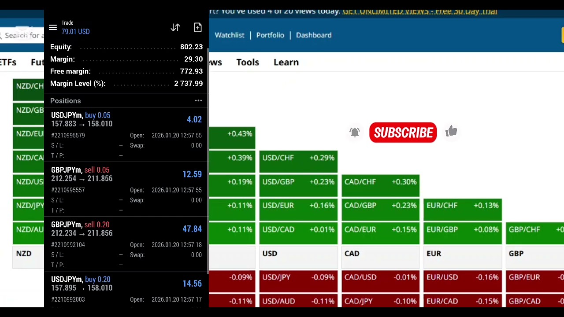
Task: Click the EUR/CHF +0.13% heatmap cell
Action: tap(463, 209)
